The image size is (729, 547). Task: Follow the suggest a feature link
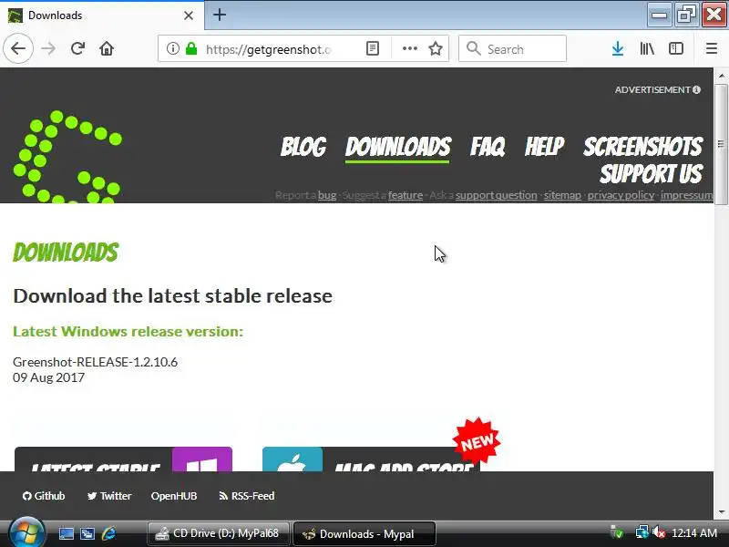(x=406, y=195)
